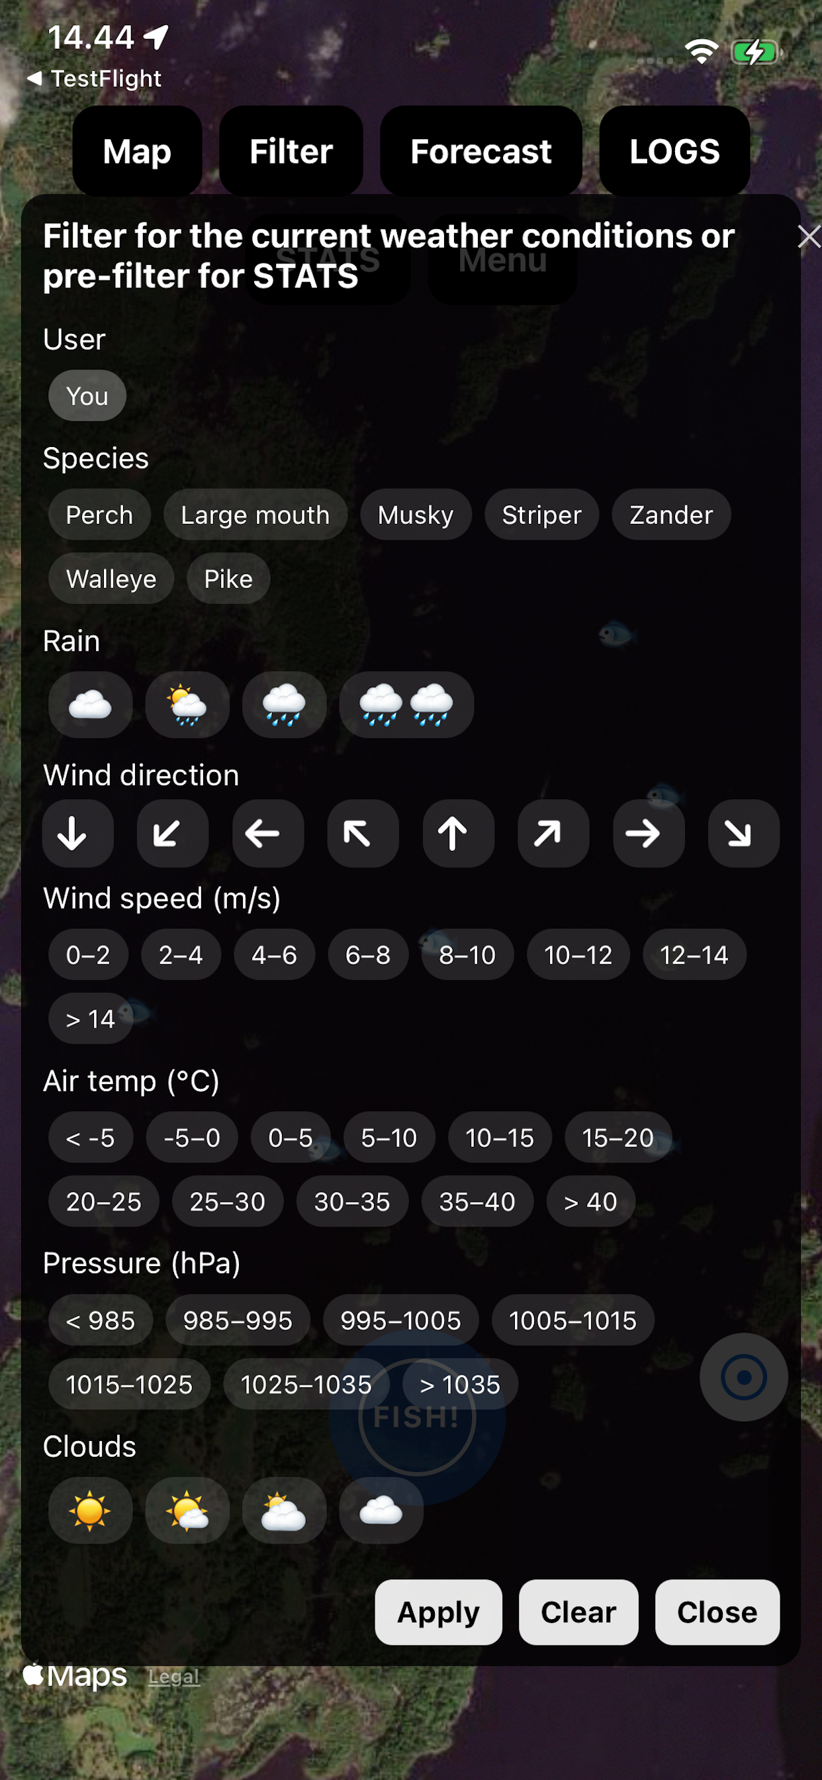This screenshot has height=1780, width=822.
Task: Pick the north-west wind direction arrow
Action: 363,833
